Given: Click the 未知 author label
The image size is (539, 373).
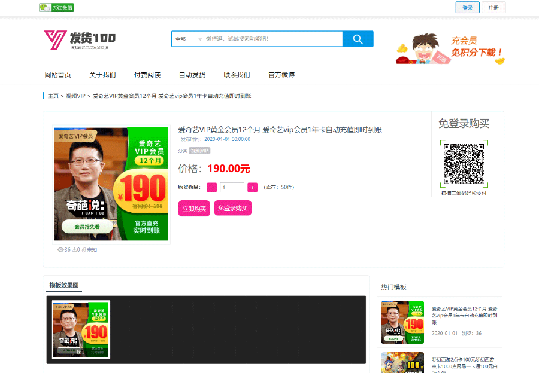Looking at the screenshot, I should pos(92,250).
